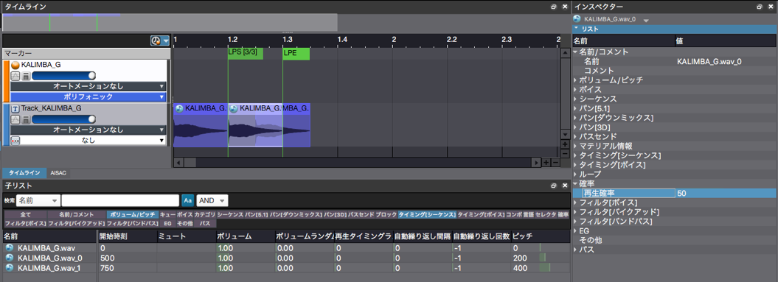Click the orange cue icon beside KALIMBA_G

[x=15, y=65]
